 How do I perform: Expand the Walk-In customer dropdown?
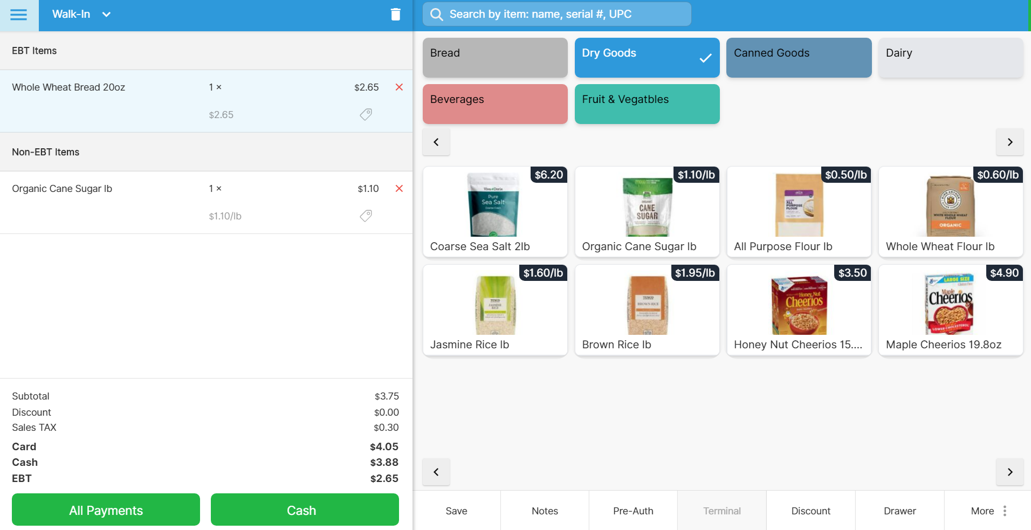coord(106,15)
